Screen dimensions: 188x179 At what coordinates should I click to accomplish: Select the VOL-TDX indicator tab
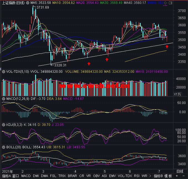pyautogui.click(x=125, y=176)
